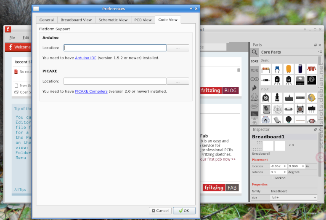
Task: Browse for the Arduino location
Action: click(x=178, y=48)
